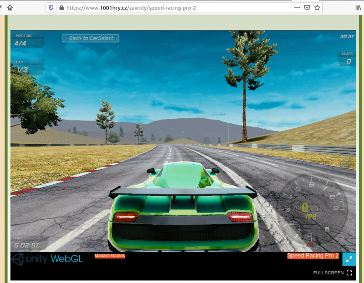Click the Speed Racing Pro 2 title link

pyautogui.click(x=313, y=256)
